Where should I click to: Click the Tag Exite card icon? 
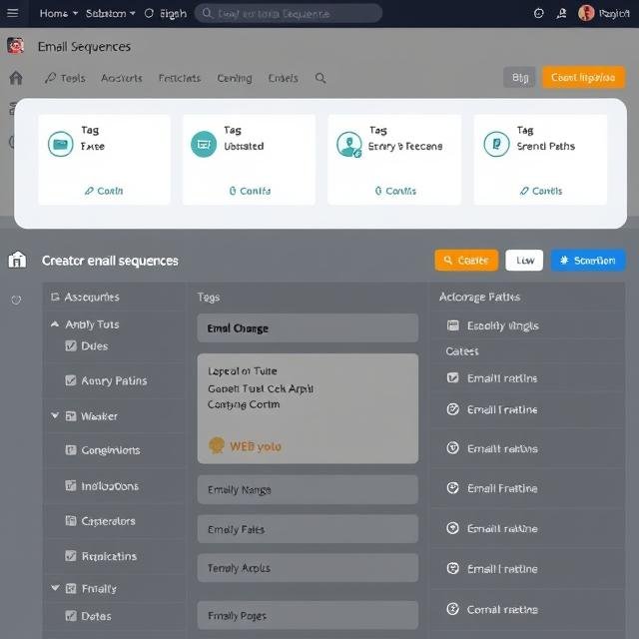click(61, 144)
